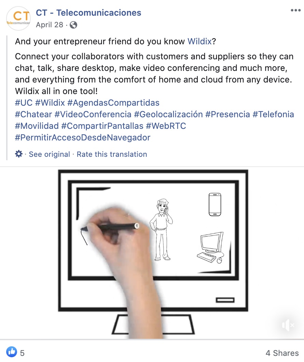Open the #Telefonia hashtag
This screenshot has height=362, width=304.
point(273,114)
